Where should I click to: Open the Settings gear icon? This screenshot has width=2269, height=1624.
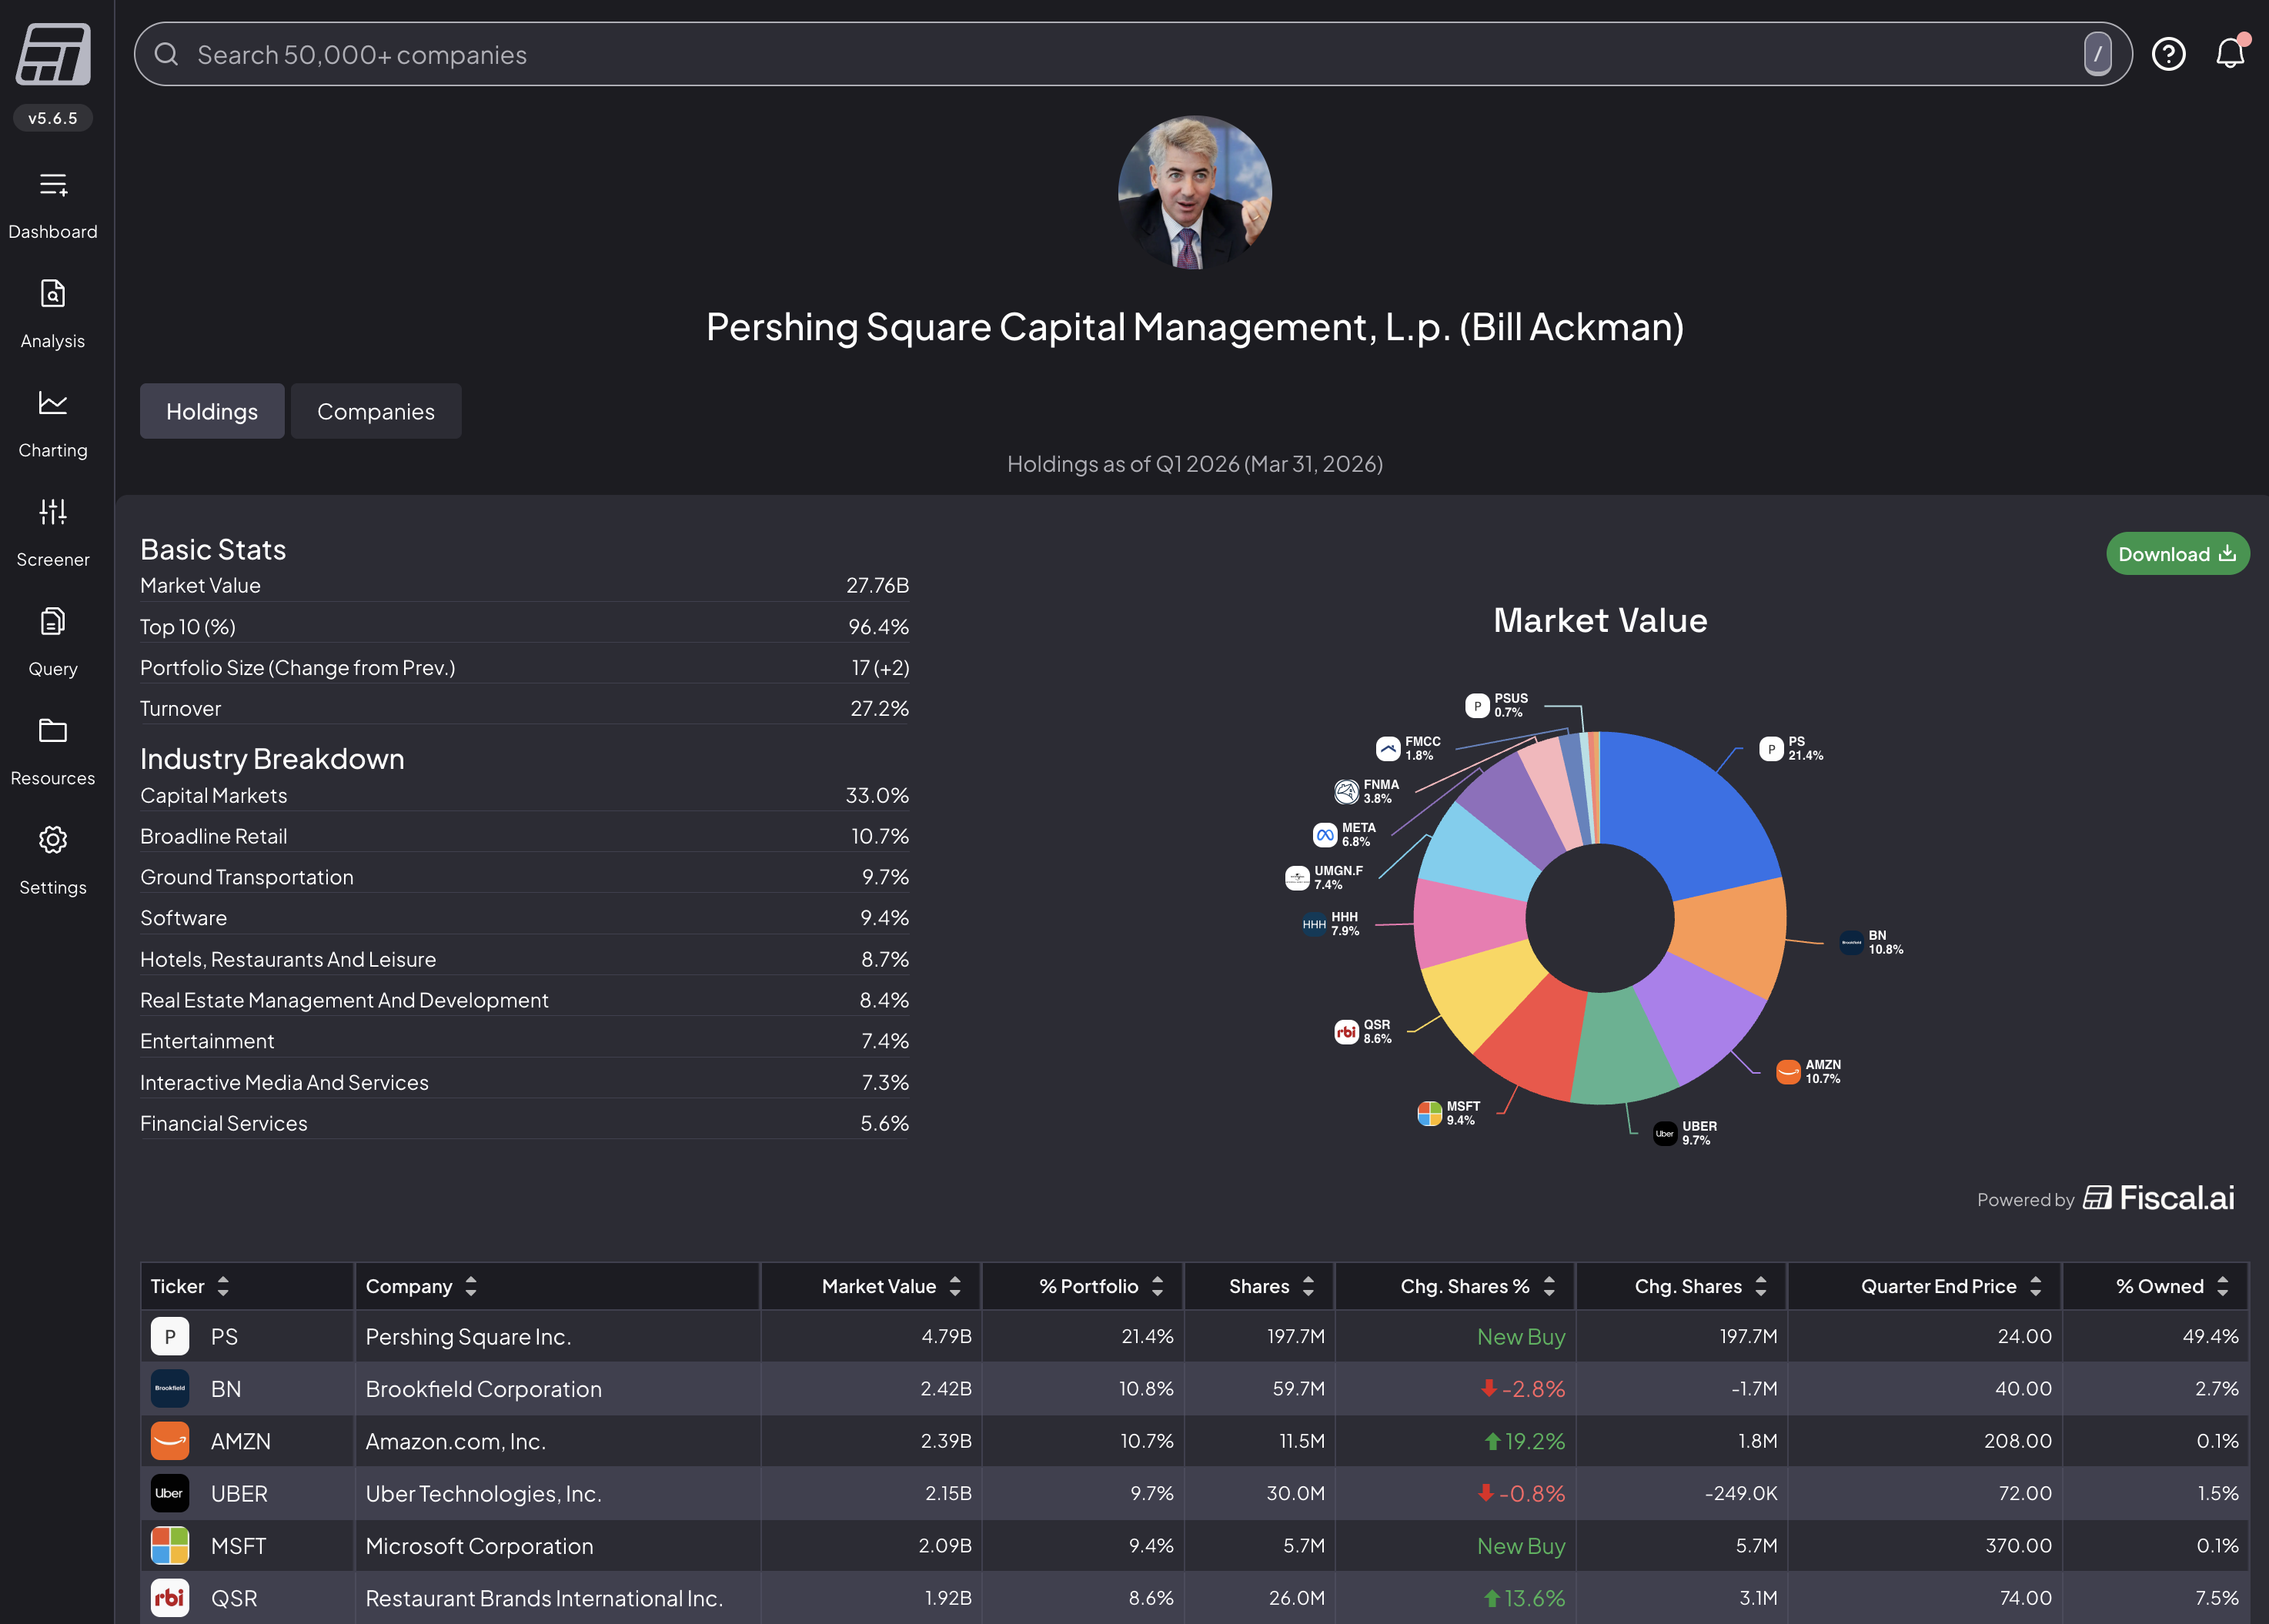53,840
